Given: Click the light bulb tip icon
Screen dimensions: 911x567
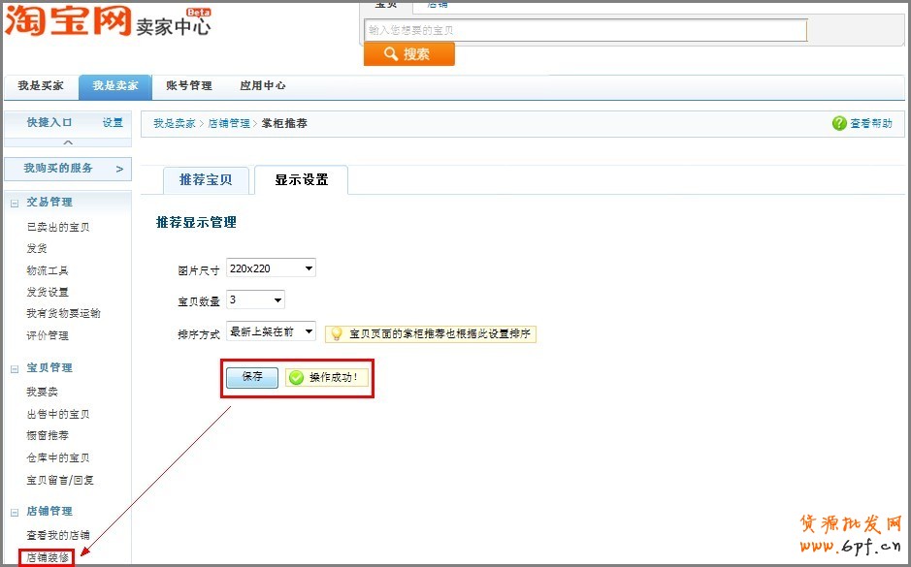Looking at the screenshot, I should pyautogui.click(x=337, y=333).
